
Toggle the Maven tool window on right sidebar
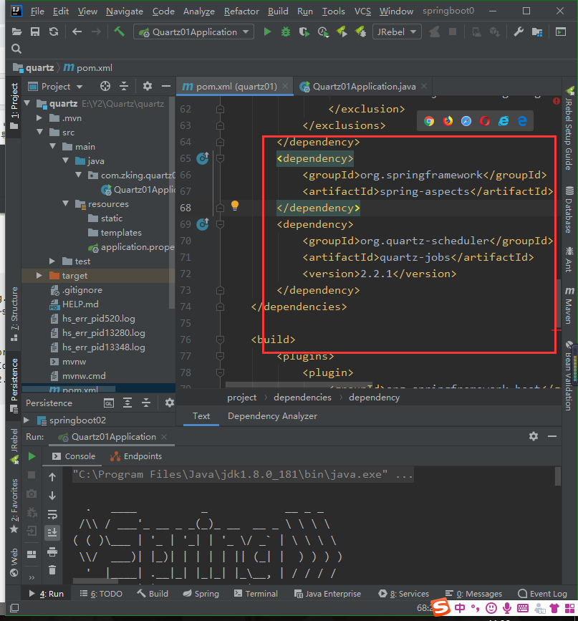click(x=569, y=306)
